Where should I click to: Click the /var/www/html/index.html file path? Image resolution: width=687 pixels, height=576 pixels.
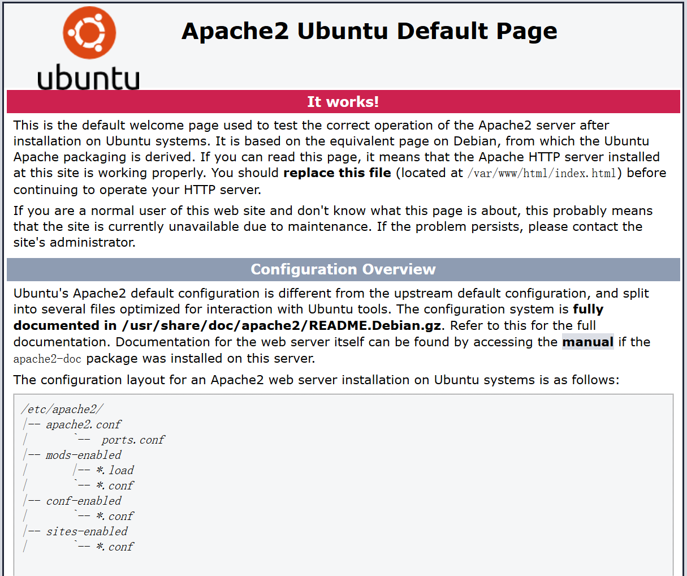[x=542, y=173]
